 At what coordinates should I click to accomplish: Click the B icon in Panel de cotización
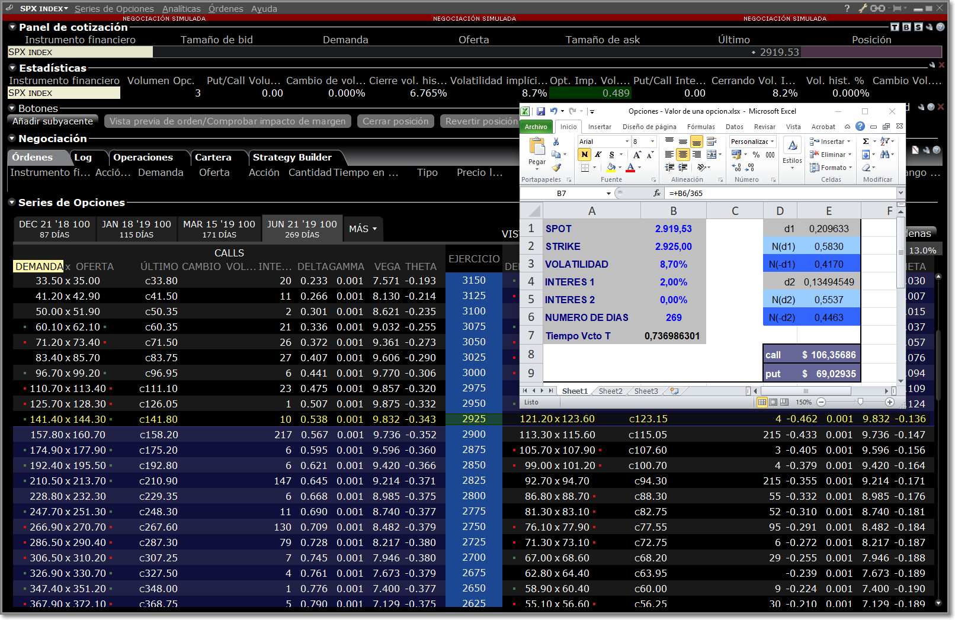tap(906, 27)
